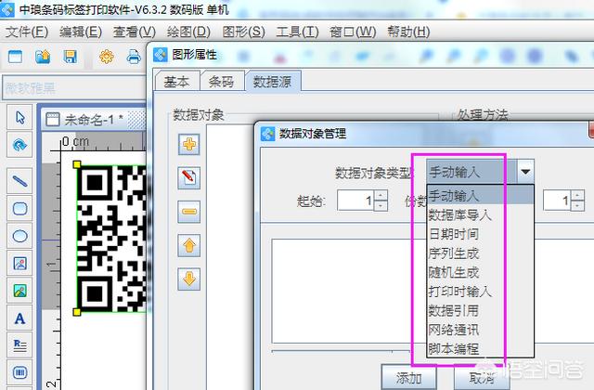594x390 pixels.
Task: Click the 添加 button
Action: 408,378
